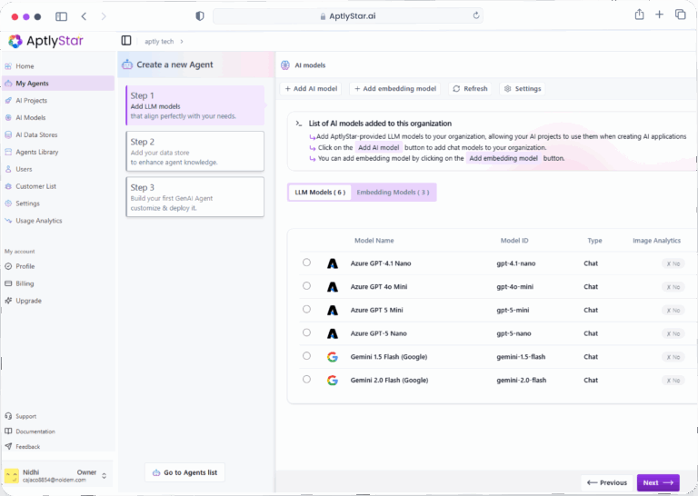
Task: Click the browser share icon
Action: tap(639, 15)
